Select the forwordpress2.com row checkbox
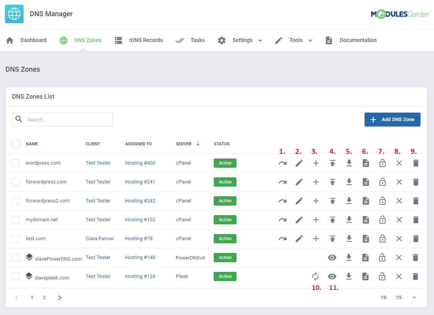The width and height of the screenshot is (434, 315). [16, 201]
